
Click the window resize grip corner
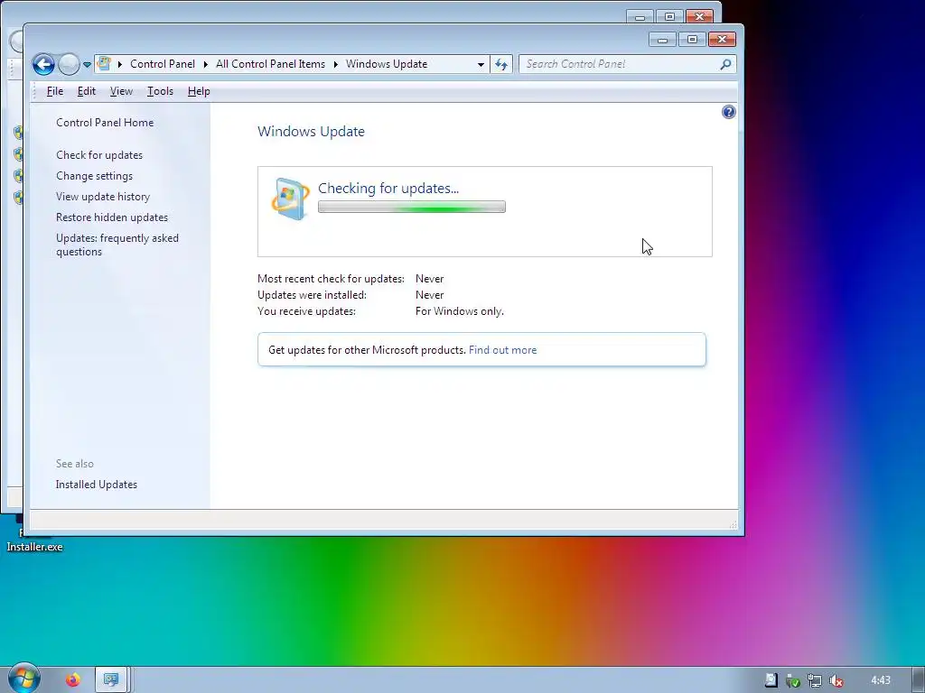tap(733, 524)
